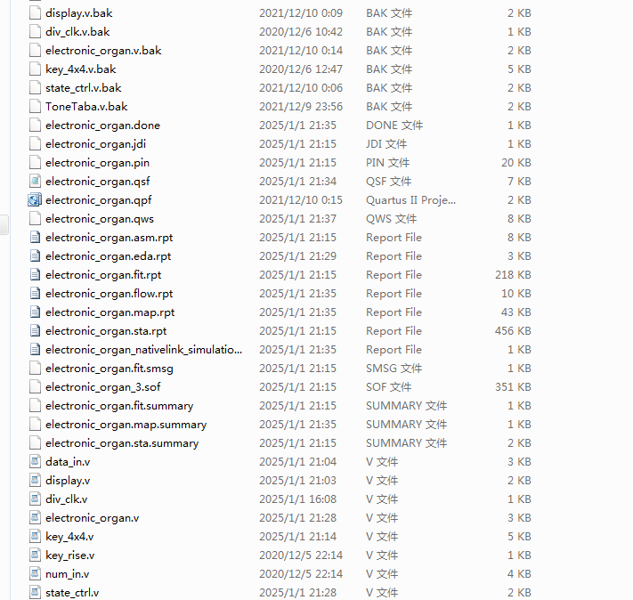Click the electronic_organ.v file name
Viewport: 633px width, 600px height.
point(93,518)
